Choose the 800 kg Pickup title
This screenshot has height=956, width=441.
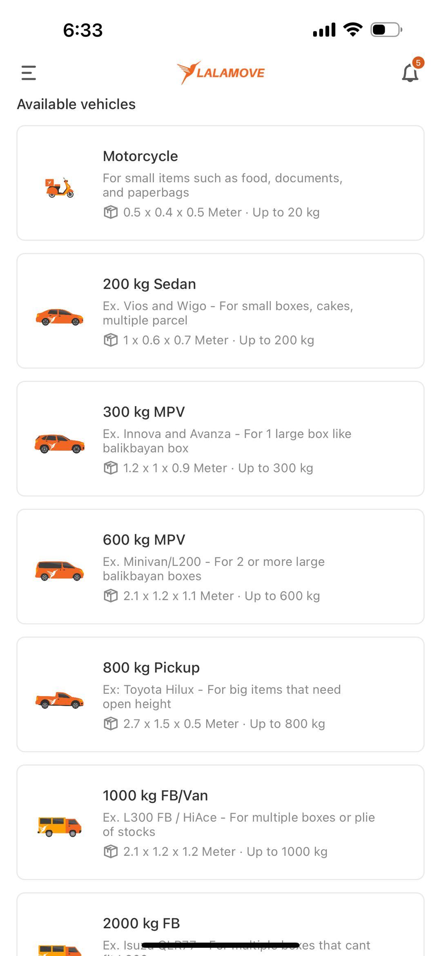point(151,668)
